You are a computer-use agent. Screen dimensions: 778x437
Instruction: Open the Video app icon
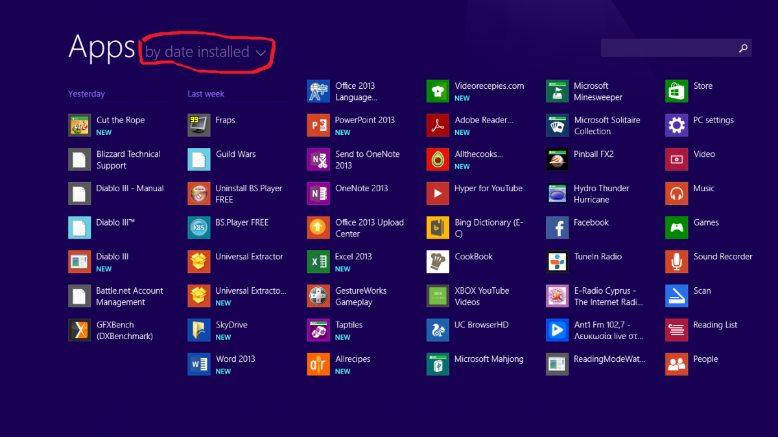tap(676, 159)
